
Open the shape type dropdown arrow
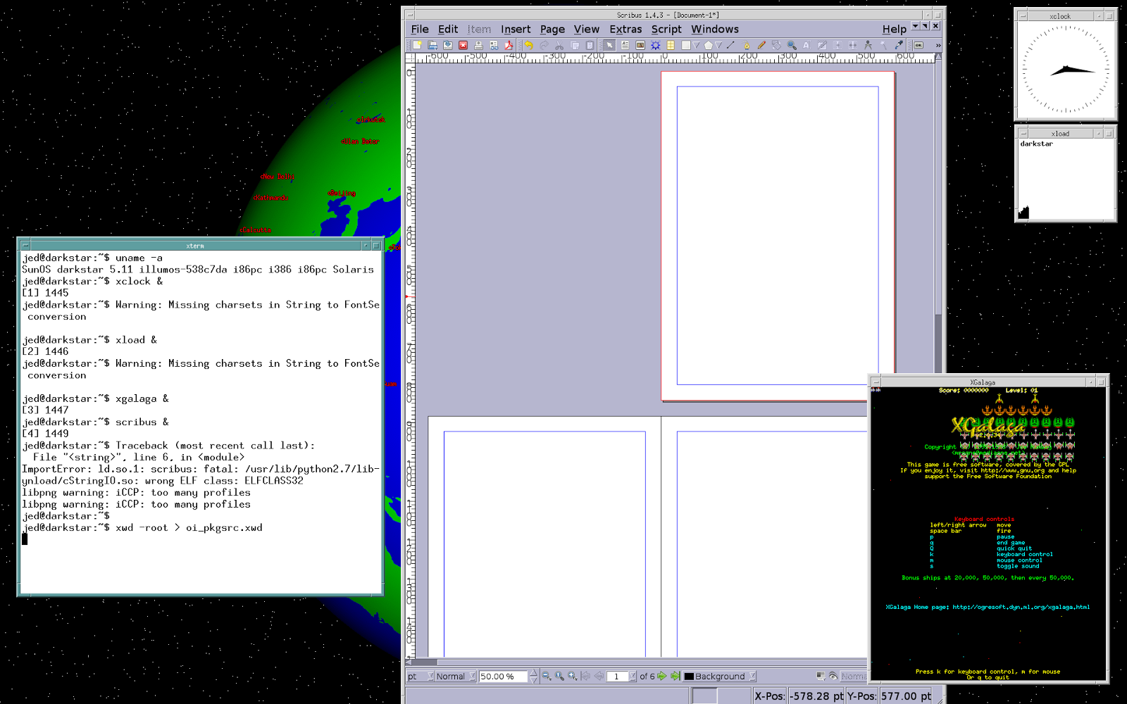(x=697, y=45)
